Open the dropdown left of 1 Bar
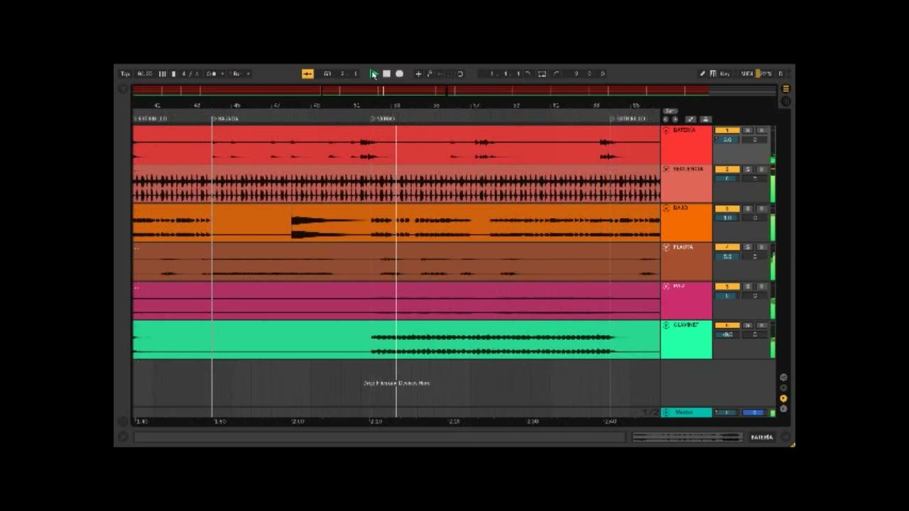Screen dimensions: 909x511 point(214,74)
